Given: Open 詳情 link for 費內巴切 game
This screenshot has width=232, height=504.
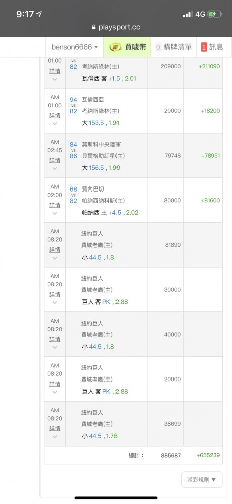Looking at the screenshot, I should (54, 205).
